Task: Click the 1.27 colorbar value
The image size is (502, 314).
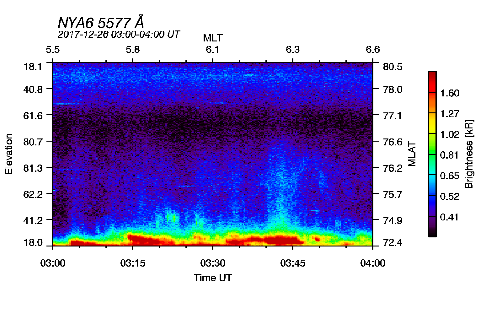Action: 450,114
